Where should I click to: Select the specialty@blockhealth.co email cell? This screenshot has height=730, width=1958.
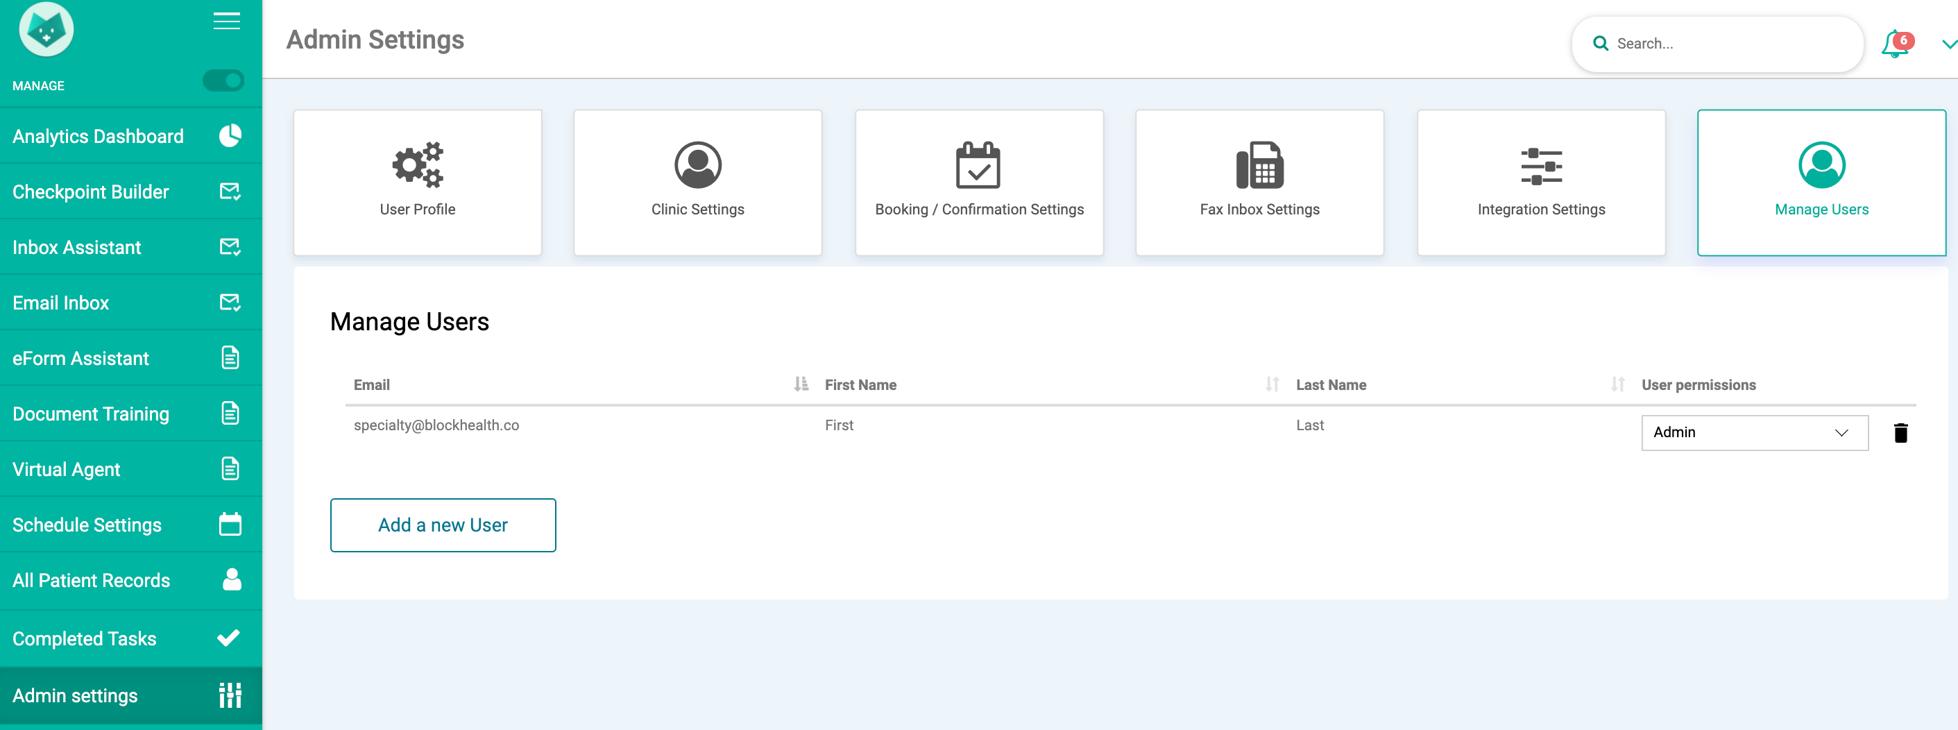tap(436, 425)
